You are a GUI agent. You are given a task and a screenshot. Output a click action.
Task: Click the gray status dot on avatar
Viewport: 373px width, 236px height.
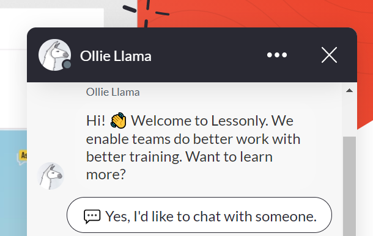[67, 65]
